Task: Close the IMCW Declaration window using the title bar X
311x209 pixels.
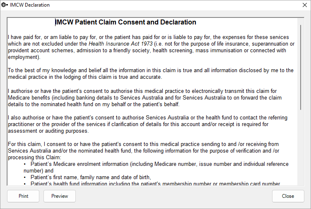Action: pos(301,5)
